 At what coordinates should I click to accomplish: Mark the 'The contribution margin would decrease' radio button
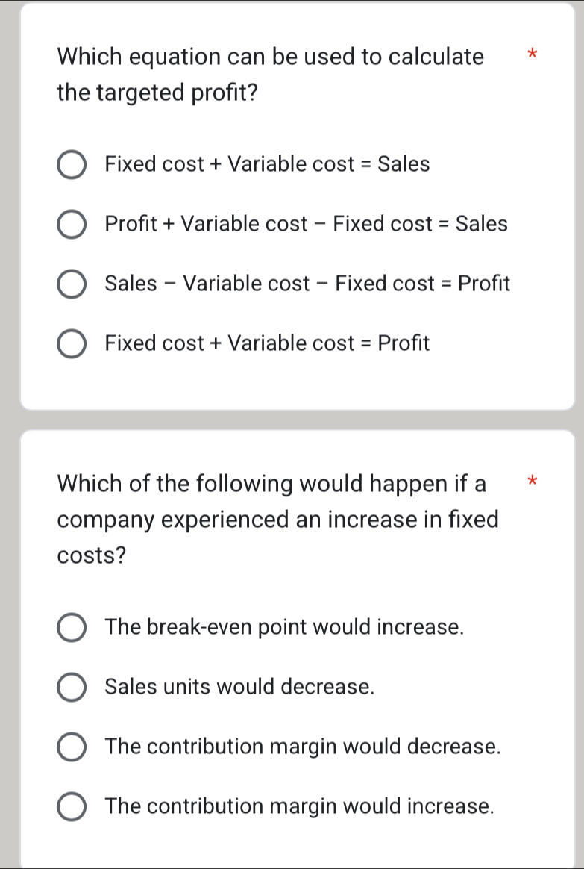tap(72, 747)
